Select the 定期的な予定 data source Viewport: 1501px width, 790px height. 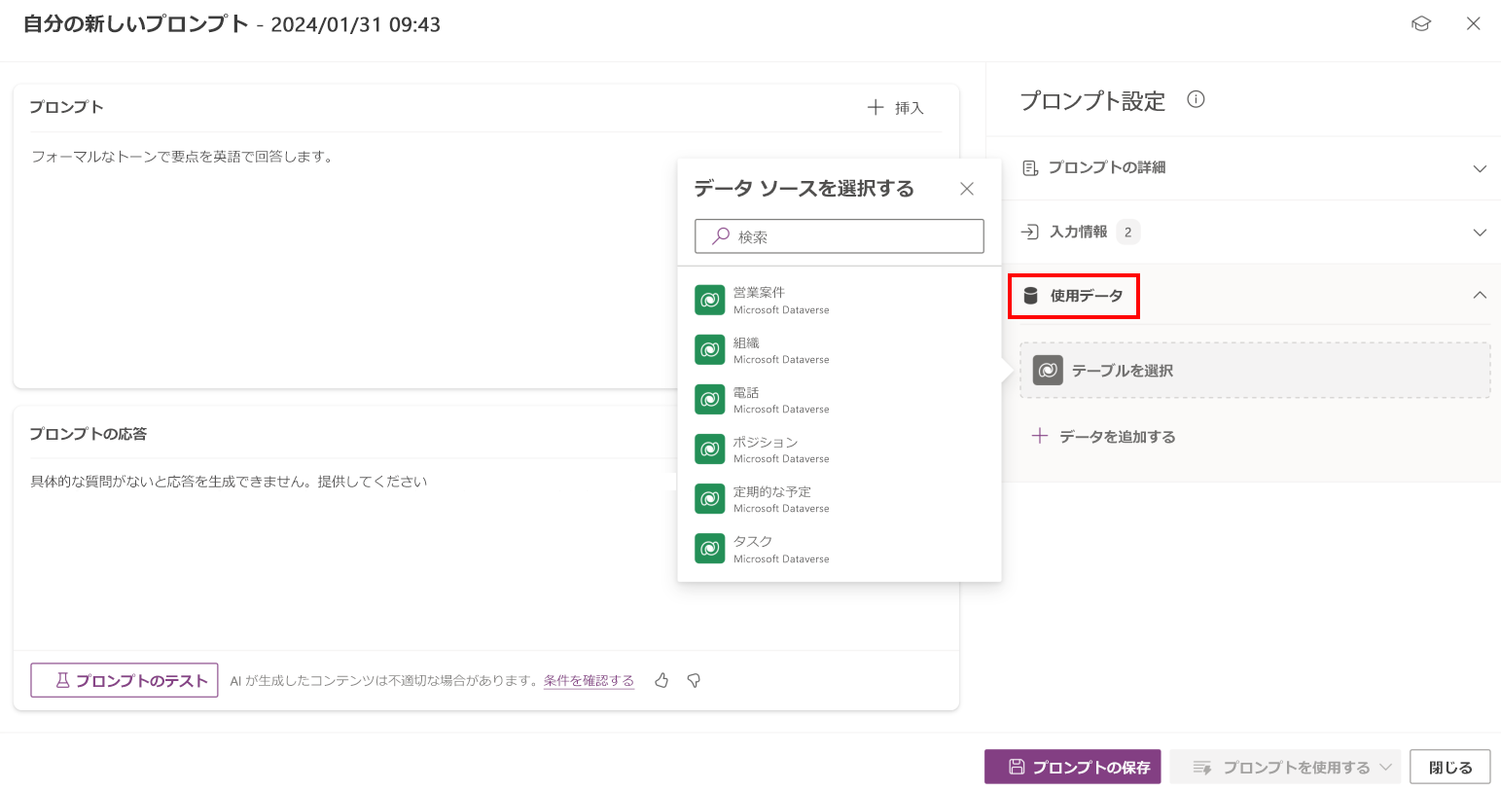tap(840, 498)
